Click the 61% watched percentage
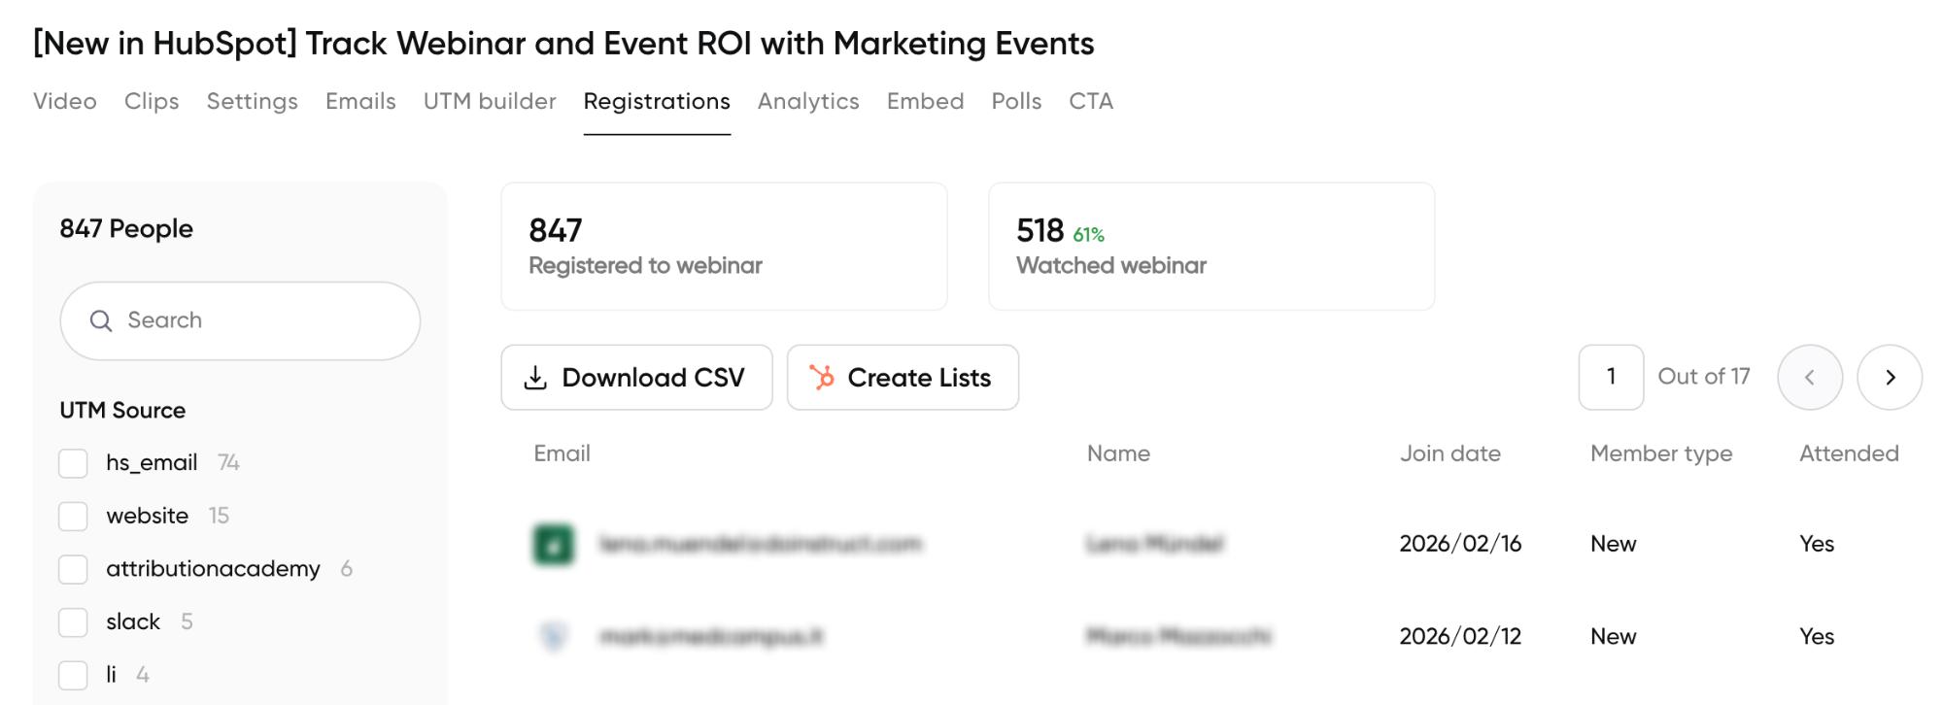Viewport: 1943px width, 705px height. coord(1089,235)
